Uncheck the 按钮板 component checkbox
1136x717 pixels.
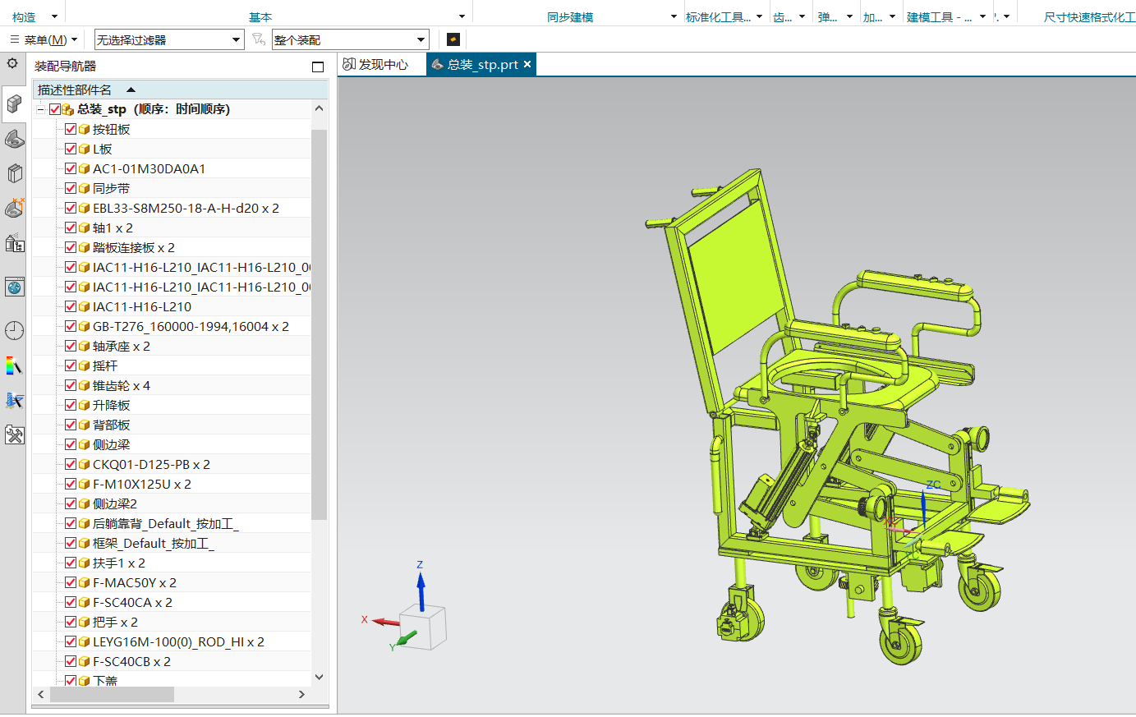click(71, 129)
